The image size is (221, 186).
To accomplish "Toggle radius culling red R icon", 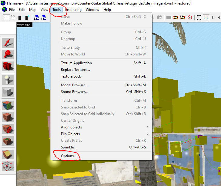I will pyautogui.click(x=190, y=18).
